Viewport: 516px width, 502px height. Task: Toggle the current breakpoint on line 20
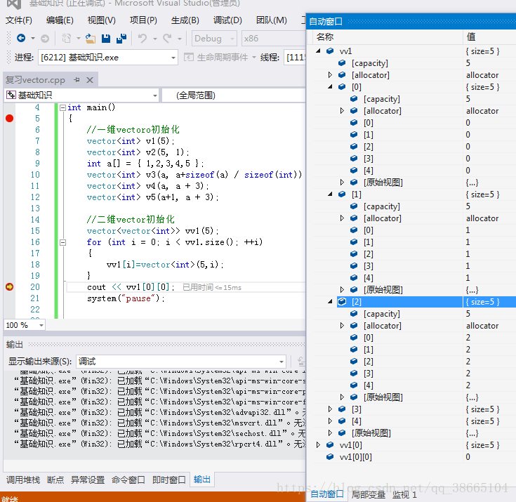10,286
